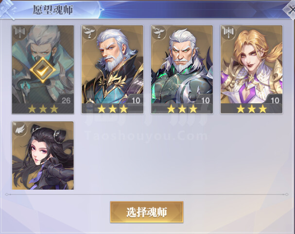Select the masked teal-hooded hero card

pos(43,70)
